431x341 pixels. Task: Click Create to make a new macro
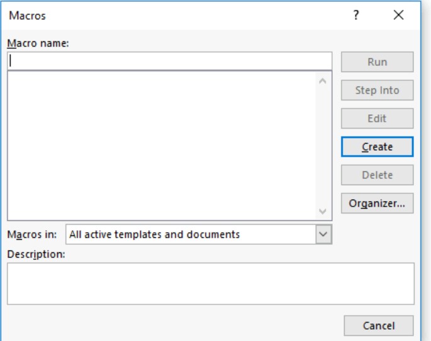click(x=377, y=147)
